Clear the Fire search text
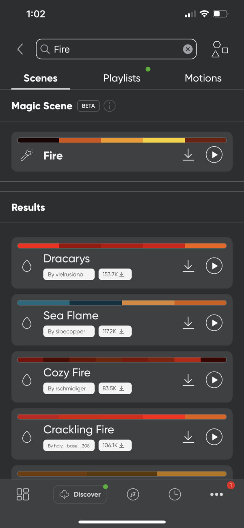The image size is (244, 528). tap(187, 49)
